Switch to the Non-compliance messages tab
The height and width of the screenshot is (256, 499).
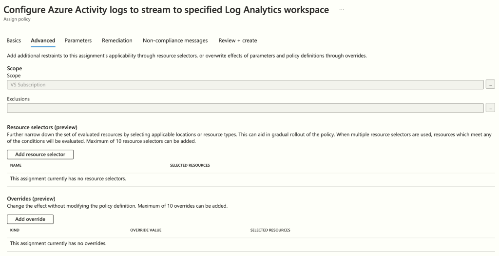tap(175, 40)
